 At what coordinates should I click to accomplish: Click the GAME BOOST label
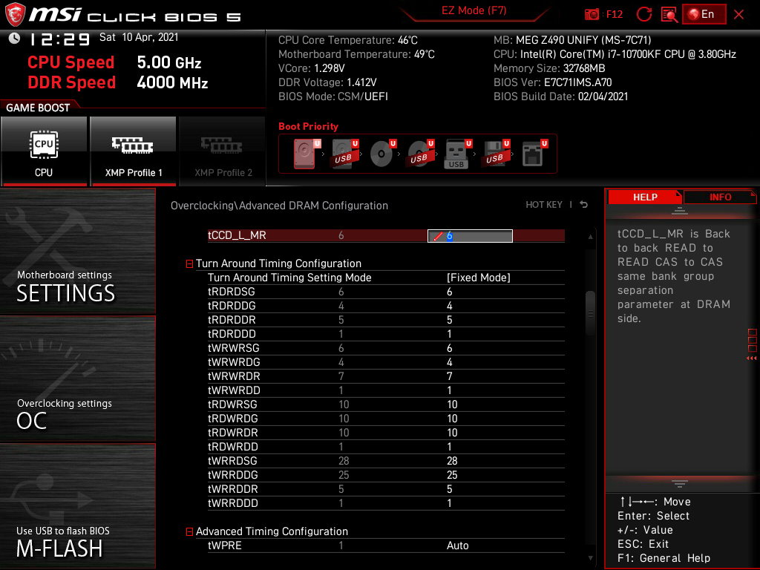pyautogui.click(x=38, y=108)
